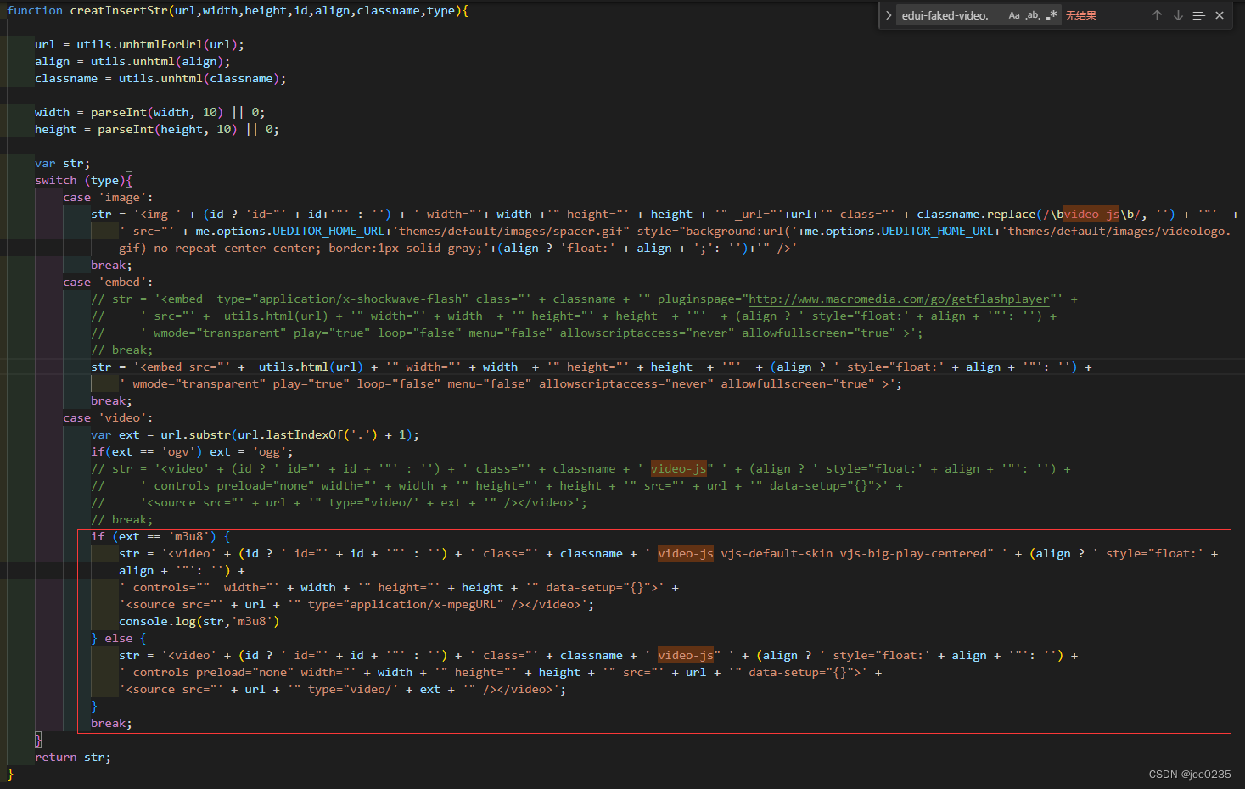Expand the Toggle Replace chevron in find widget

pos(888,15)
